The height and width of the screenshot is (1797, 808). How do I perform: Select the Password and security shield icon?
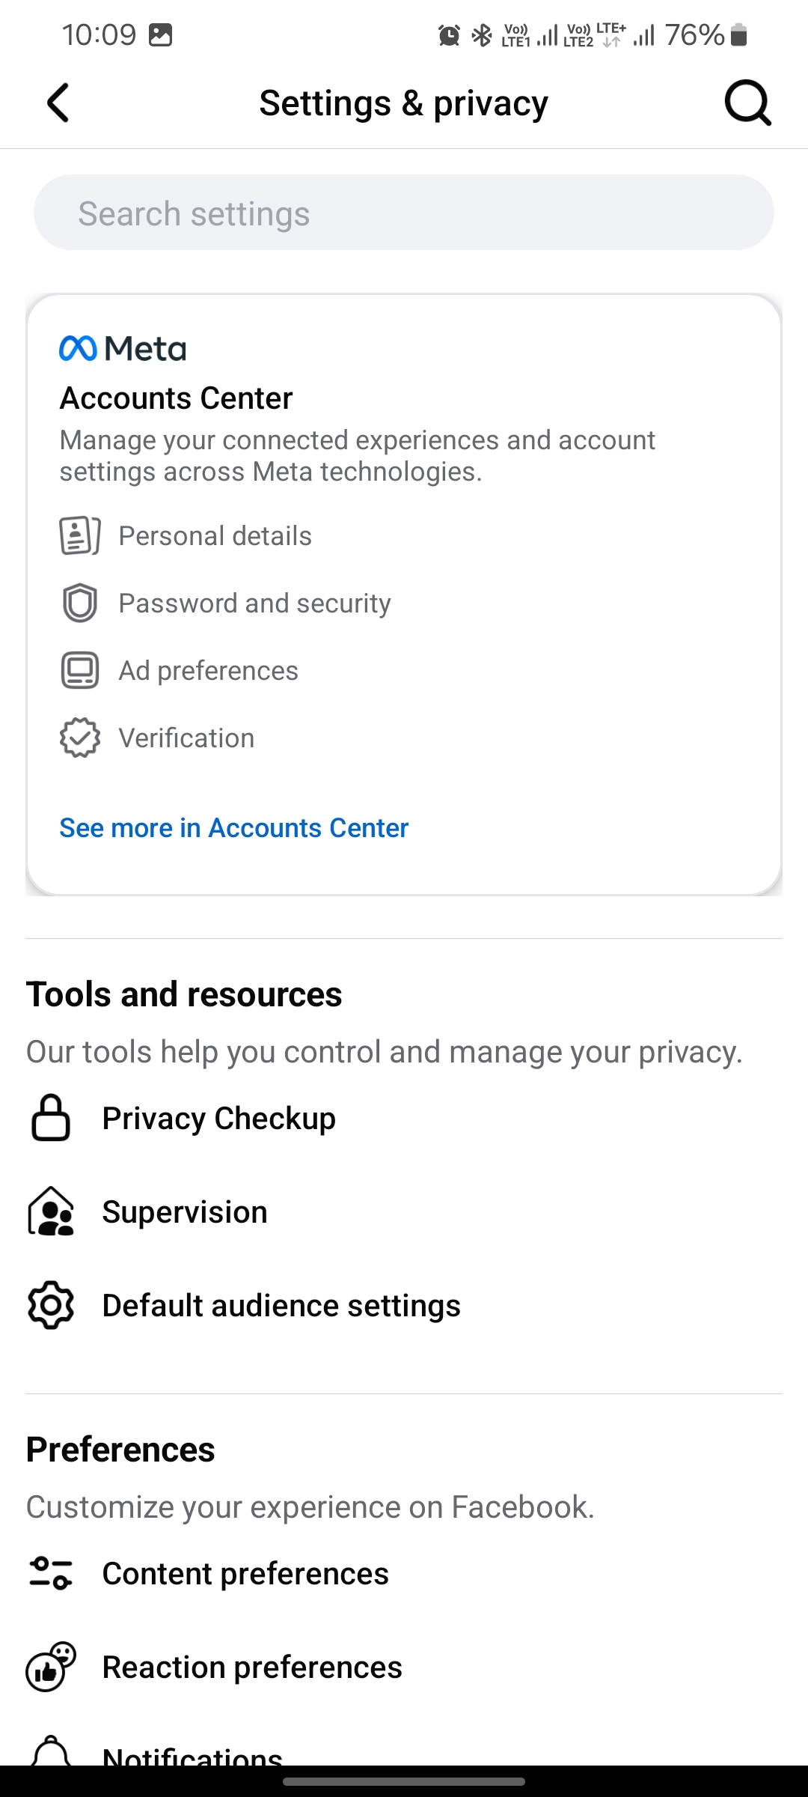[x=80, y=603]
